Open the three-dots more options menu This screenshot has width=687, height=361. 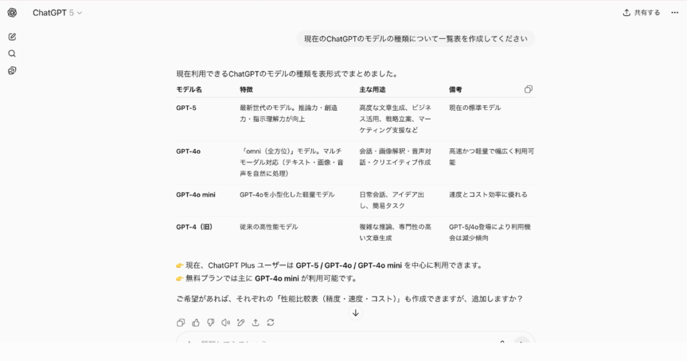click(x=675, y=13)
